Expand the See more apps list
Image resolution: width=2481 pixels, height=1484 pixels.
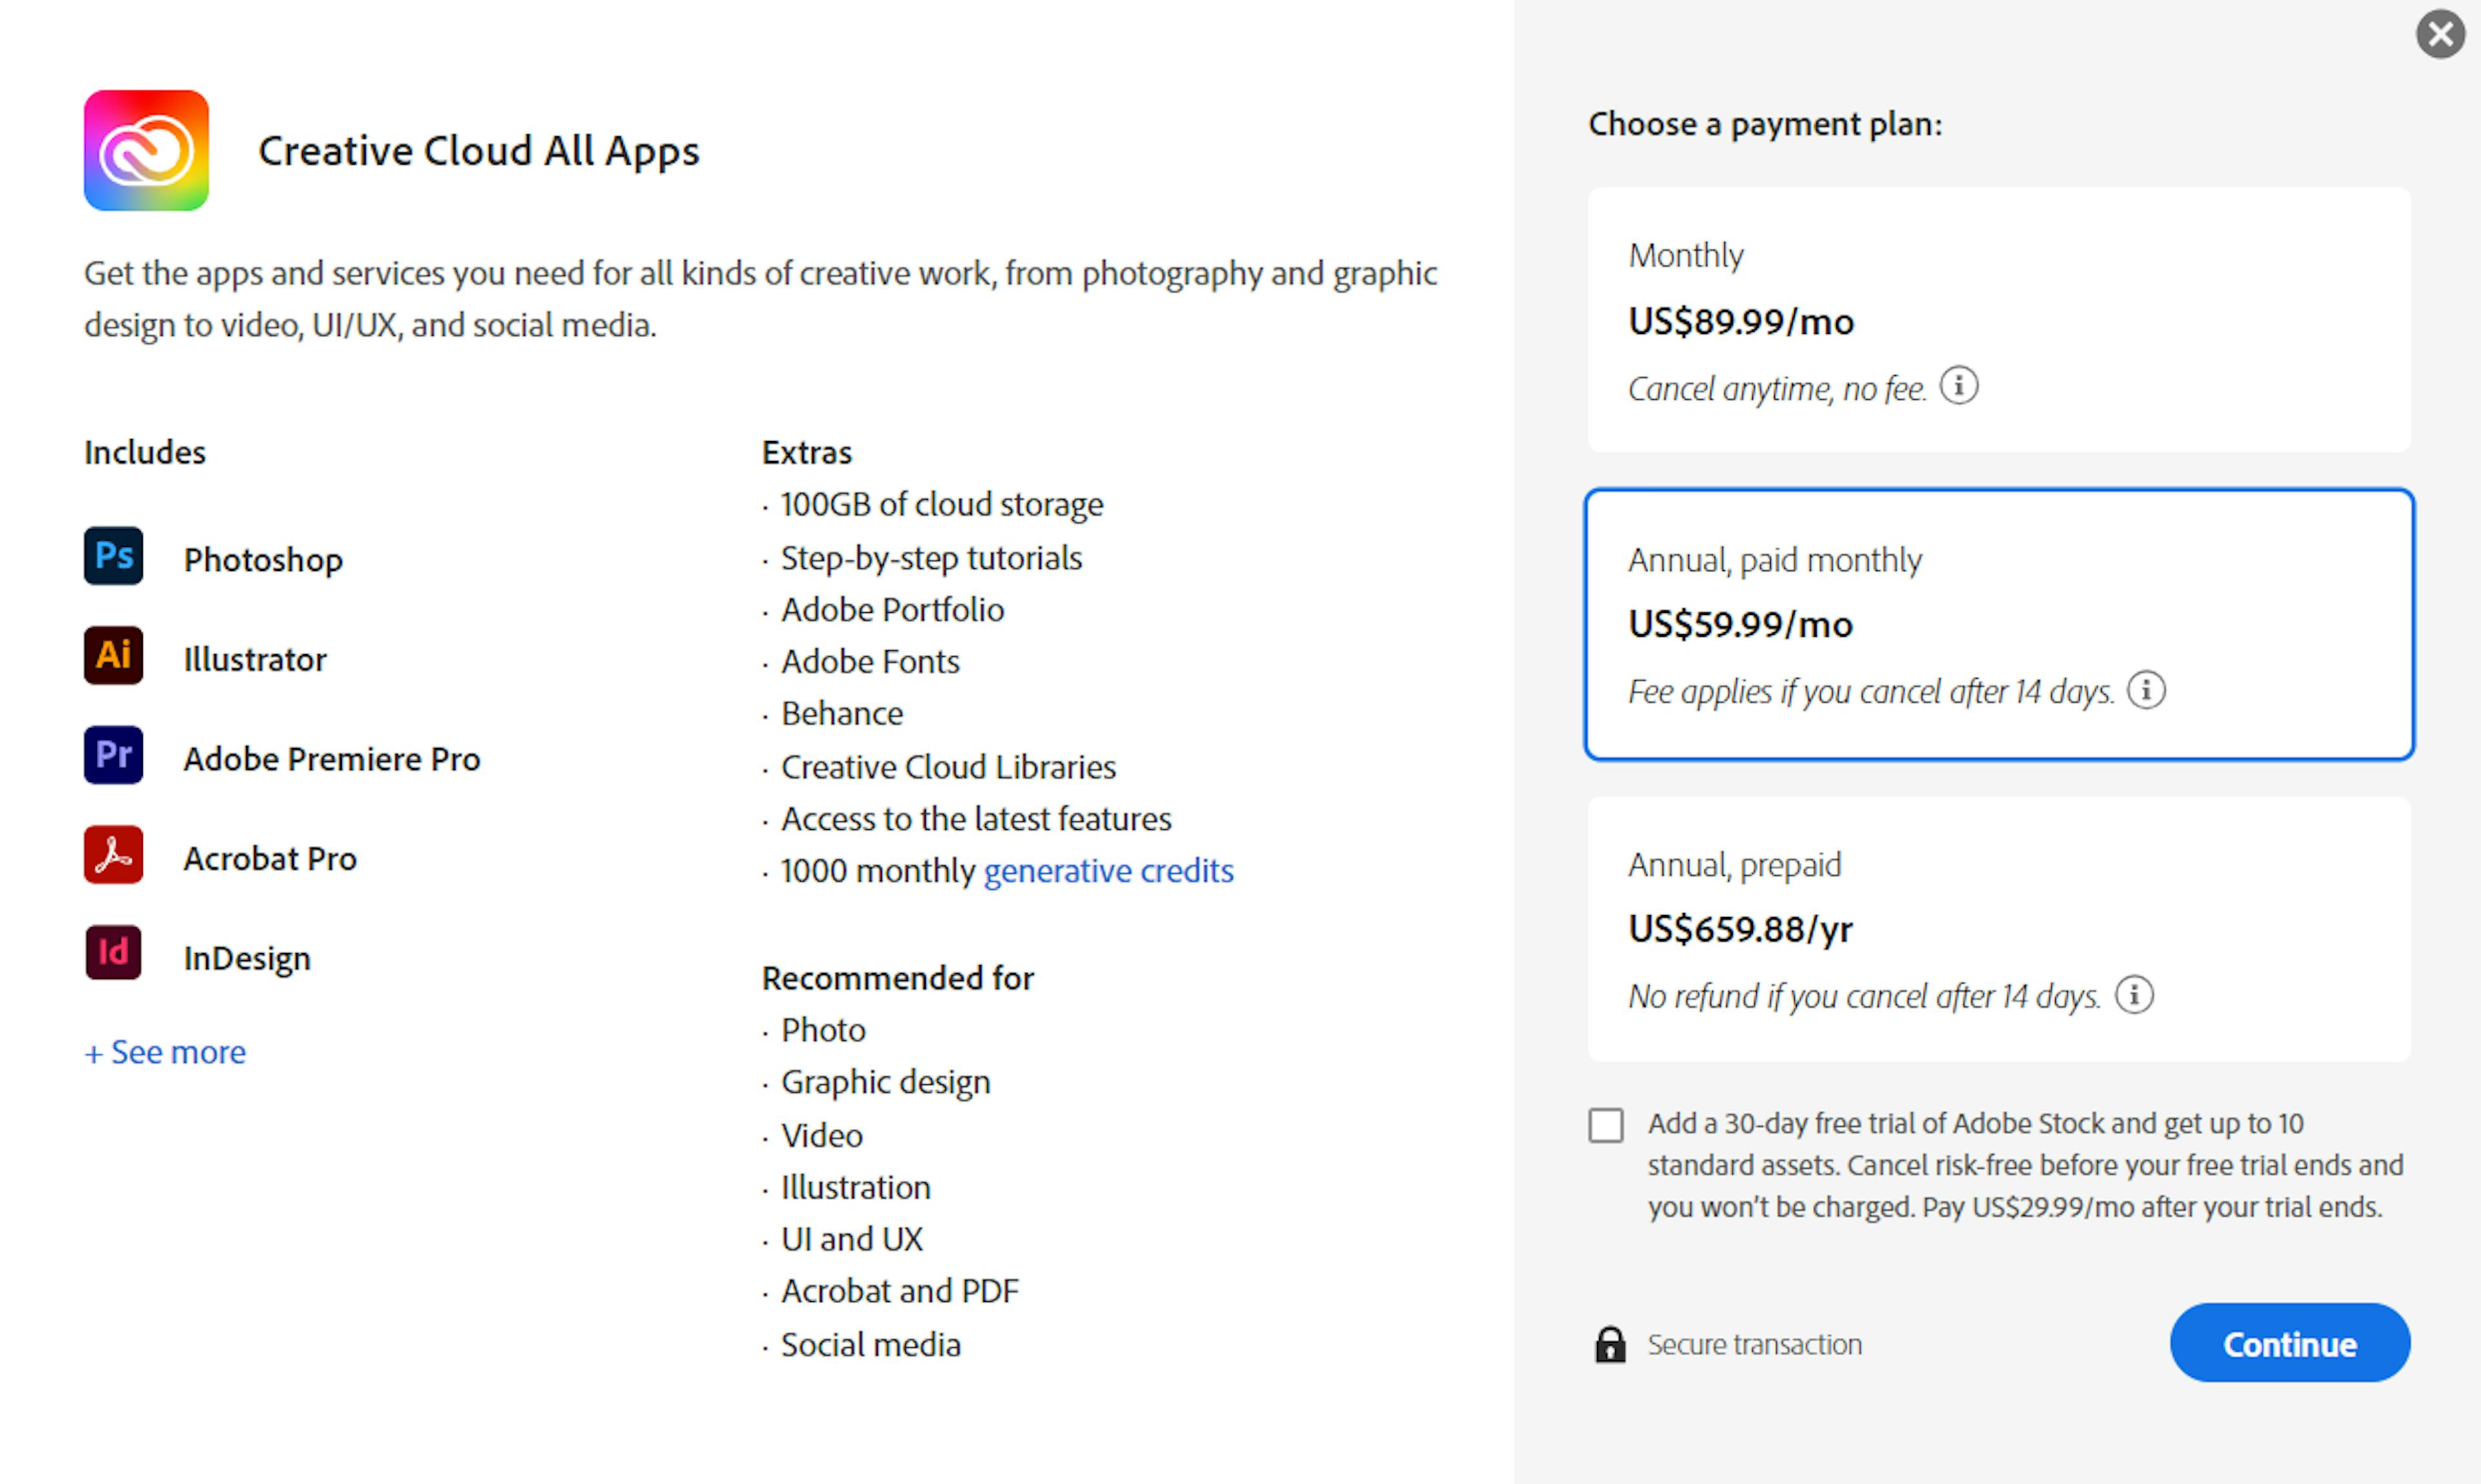(x=164, y=1051)
